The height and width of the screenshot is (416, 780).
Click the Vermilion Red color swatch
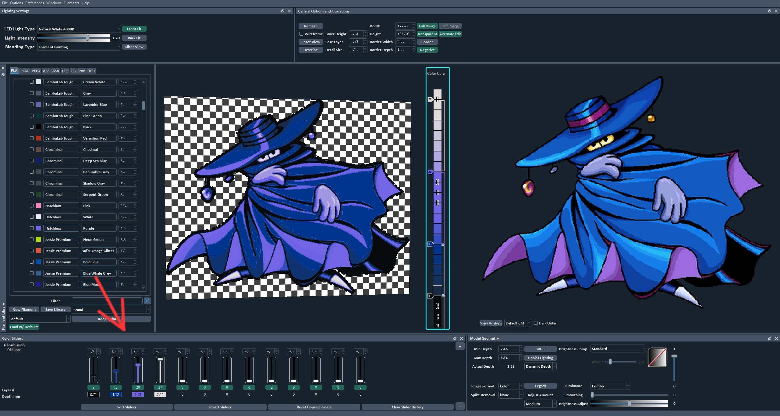[x=38, y=138]
